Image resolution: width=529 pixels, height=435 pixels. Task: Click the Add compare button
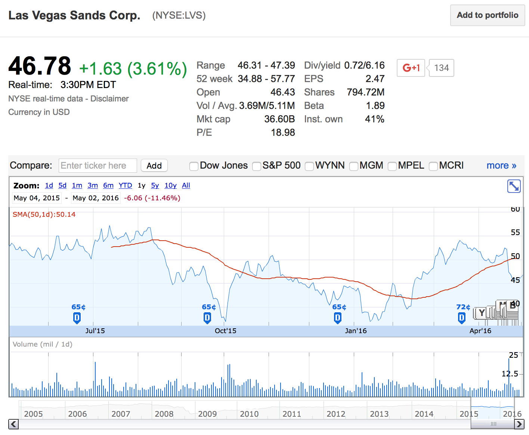tap(154, 166)
